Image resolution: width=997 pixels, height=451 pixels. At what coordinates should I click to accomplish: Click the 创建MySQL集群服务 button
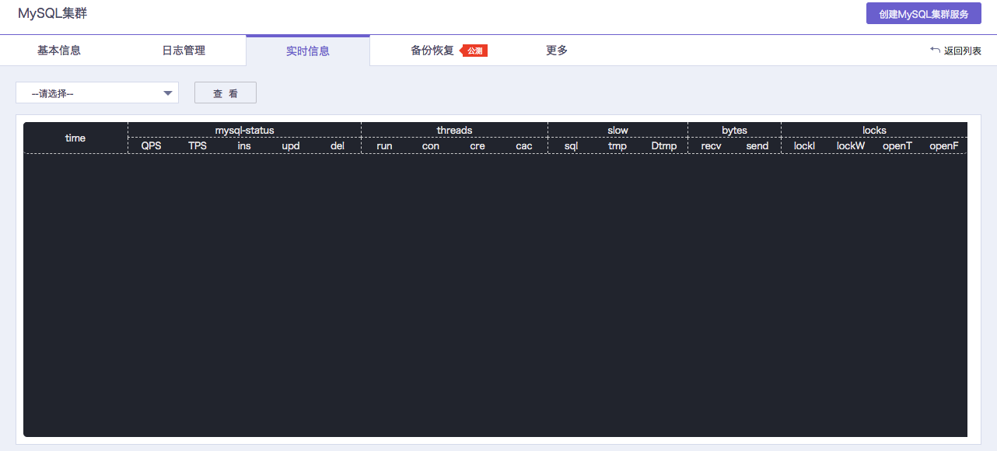coord(924,13)
